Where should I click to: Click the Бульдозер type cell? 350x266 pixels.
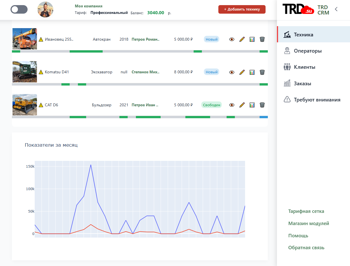[x=102, y=105]
